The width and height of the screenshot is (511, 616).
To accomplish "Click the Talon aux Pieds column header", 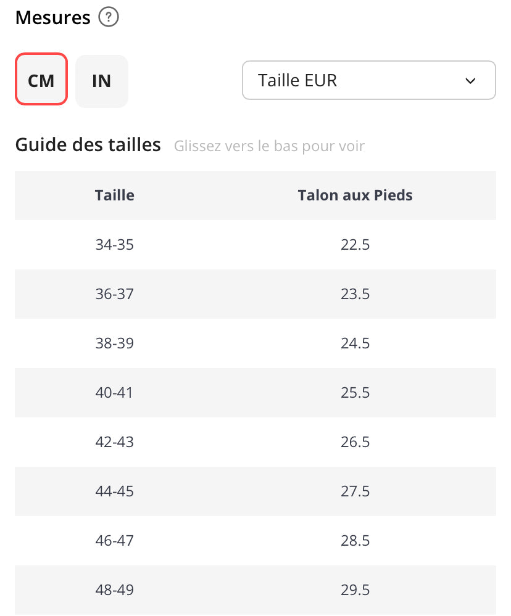I will (x=355, y=195).
